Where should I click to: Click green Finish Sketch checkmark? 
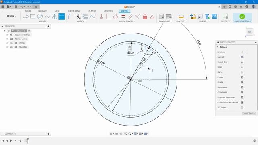(242, 17)
